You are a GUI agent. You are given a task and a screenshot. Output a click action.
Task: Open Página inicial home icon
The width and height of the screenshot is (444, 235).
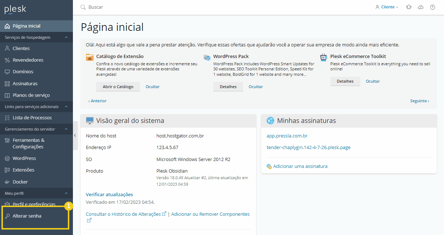pos(7,26)
